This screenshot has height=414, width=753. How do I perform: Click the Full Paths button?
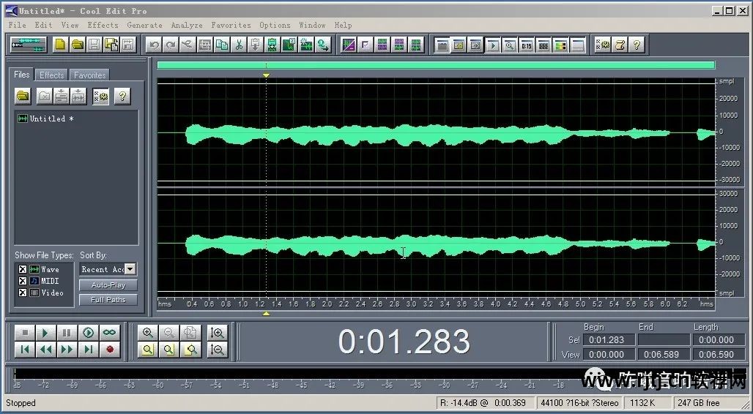pyautogui.click(x=108, y=300)
